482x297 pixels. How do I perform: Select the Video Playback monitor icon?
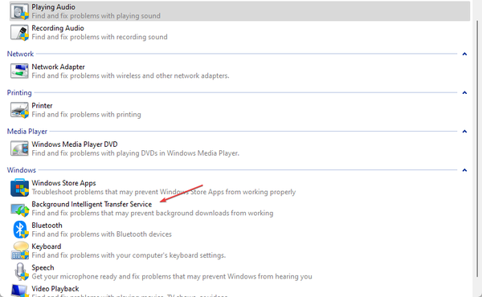(19, 291)
